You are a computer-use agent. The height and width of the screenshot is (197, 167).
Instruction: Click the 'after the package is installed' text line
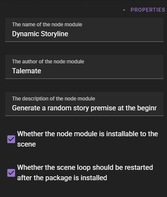62,178
